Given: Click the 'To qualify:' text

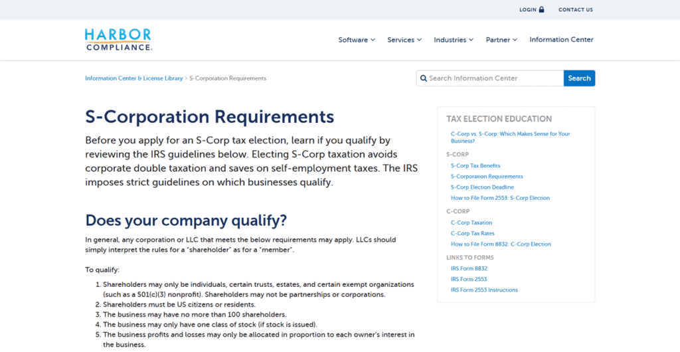Looking at the screenshot, I should pos(102,270).
